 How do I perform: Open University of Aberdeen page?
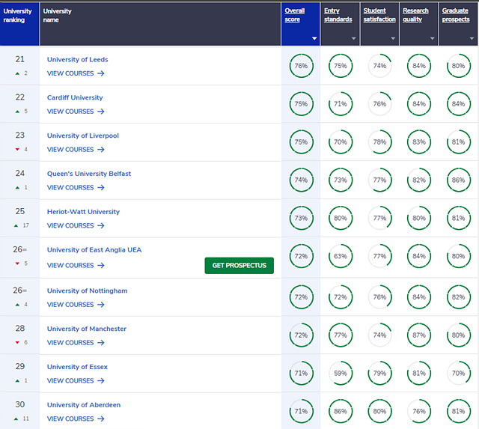coord(84,405)
